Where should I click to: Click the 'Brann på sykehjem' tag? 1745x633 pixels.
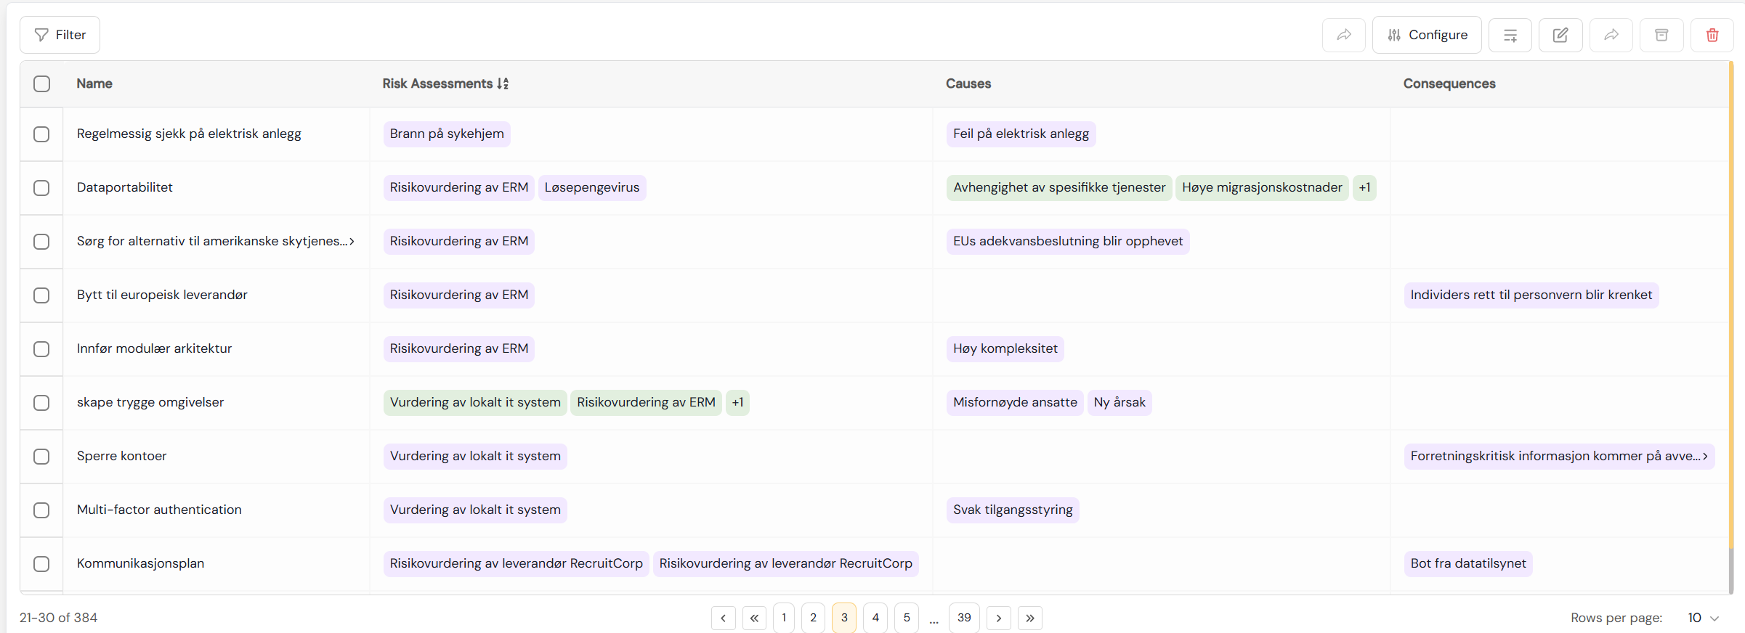pyautogui.click(x=446, y=134)
